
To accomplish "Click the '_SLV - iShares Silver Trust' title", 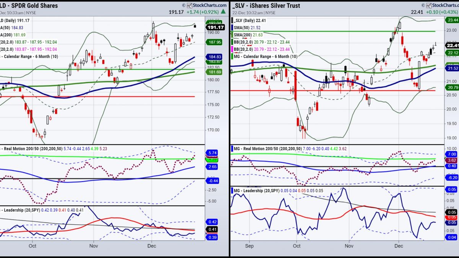I will click(266, 6).
